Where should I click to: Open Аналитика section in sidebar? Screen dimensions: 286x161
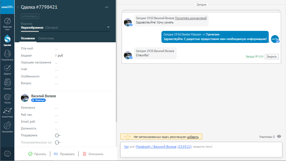coord(7,112)
